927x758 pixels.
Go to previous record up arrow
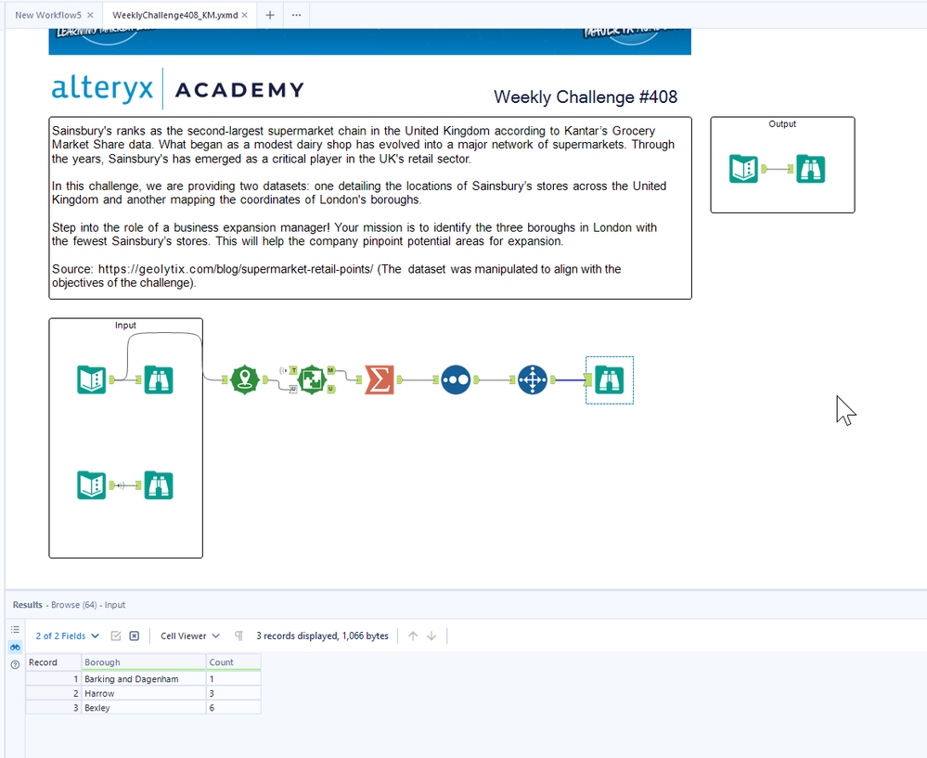point(413,636)
